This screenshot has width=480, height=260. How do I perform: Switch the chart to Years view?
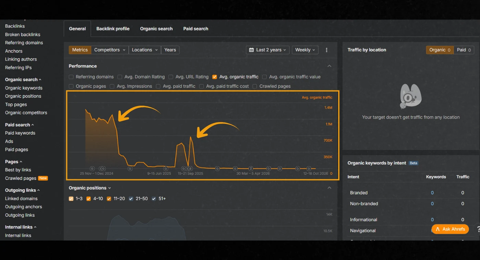170,50
